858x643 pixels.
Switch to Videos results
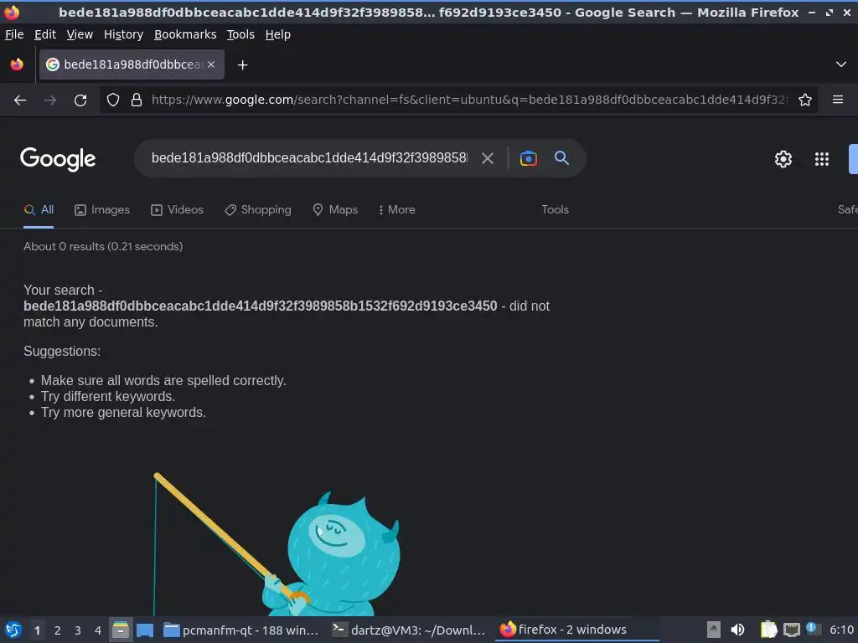click(x=178, y=210)
